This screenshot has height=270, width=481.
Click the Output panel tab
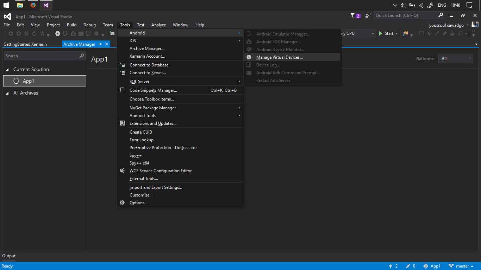[x=9, y=256]
